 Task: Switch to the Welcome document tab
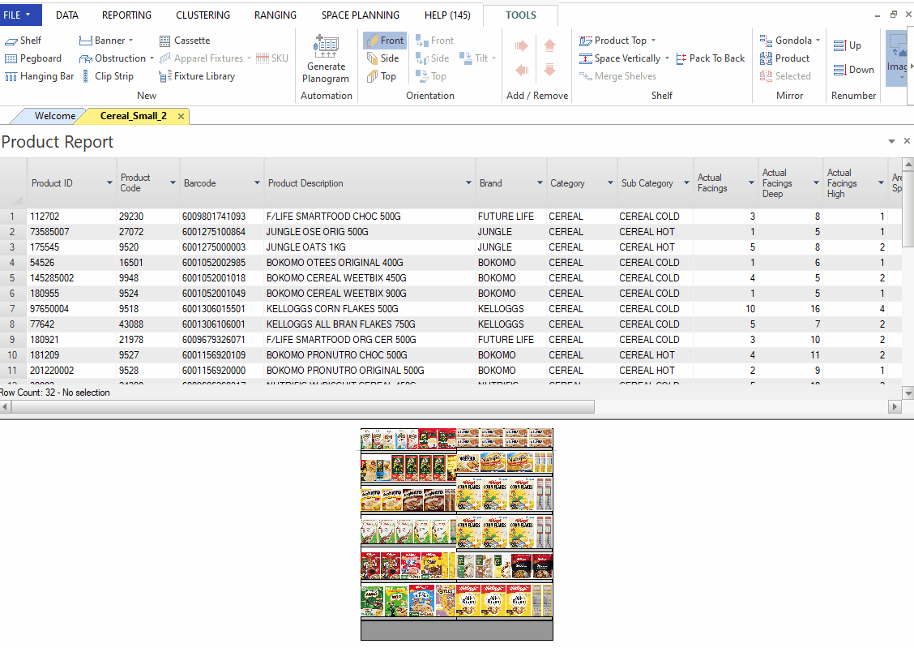click(x=55, y=116)
